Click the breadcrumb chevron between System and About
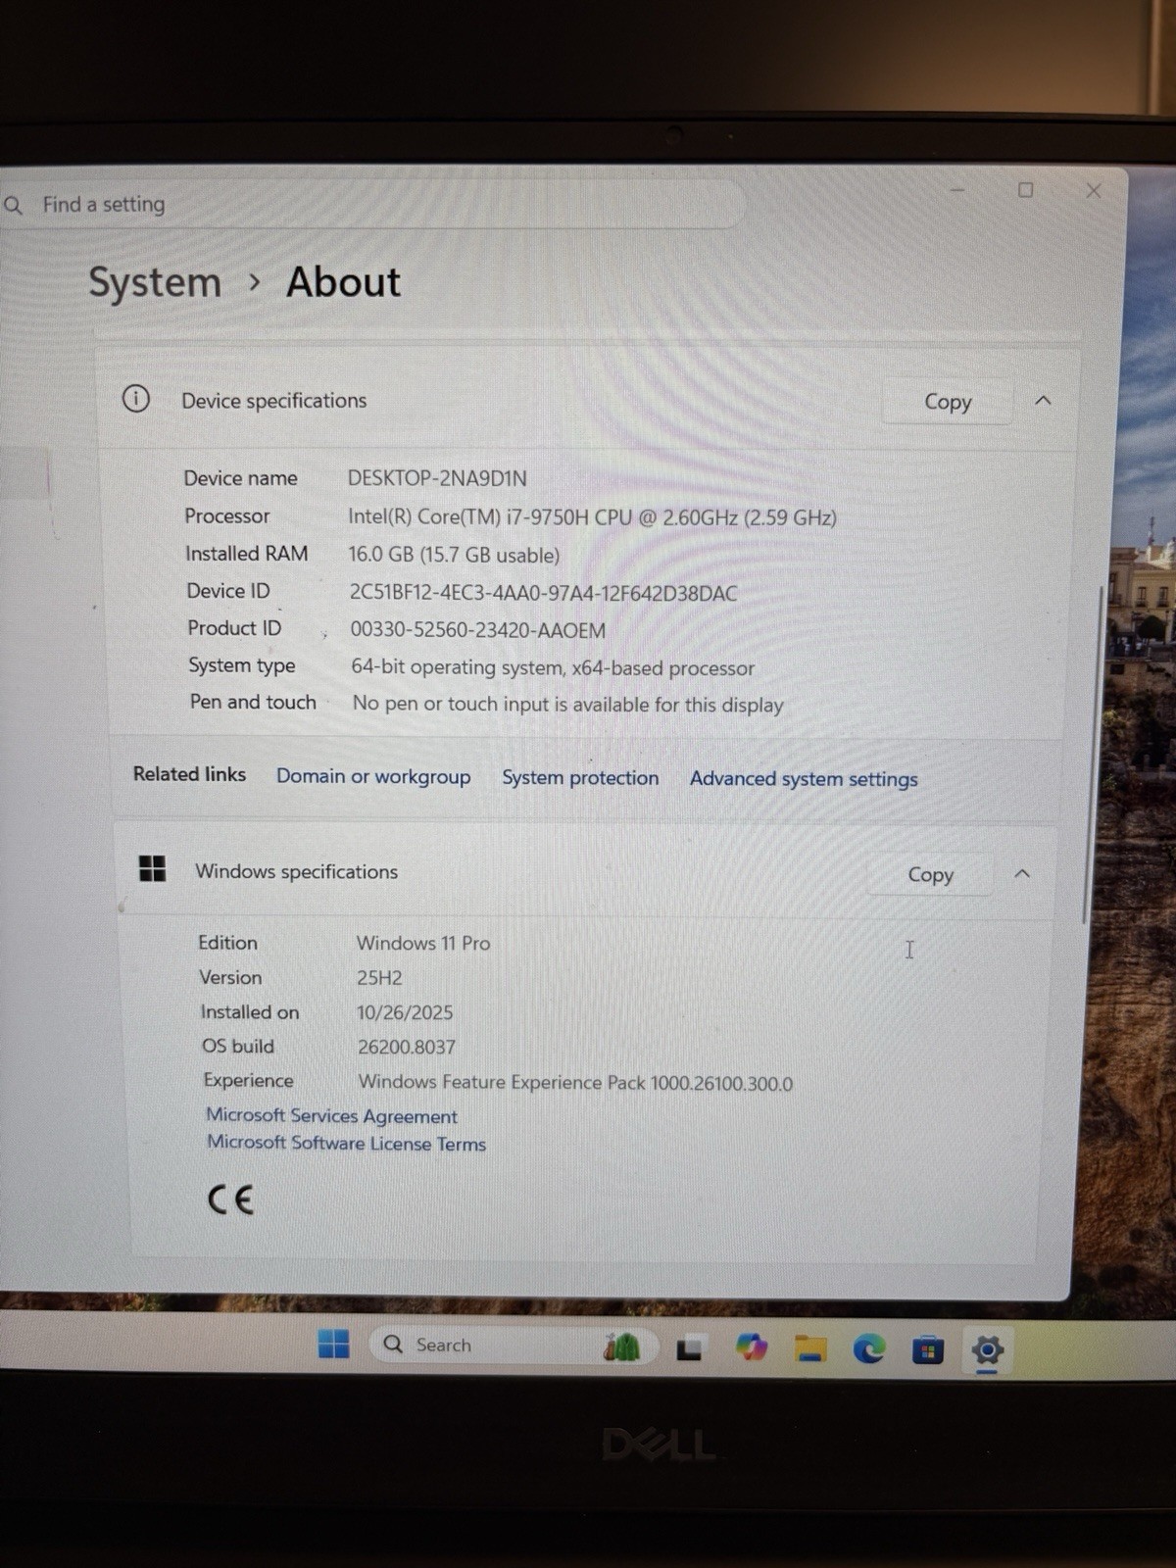The width and height of the screenshot is (1176, 1568). click(x=255, y=282)
